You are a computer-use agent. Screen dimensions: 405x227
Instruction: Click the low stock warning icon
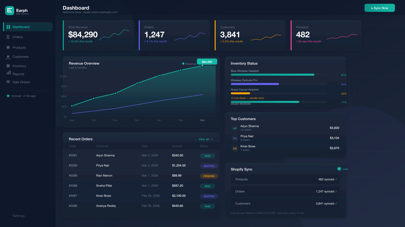232,98
